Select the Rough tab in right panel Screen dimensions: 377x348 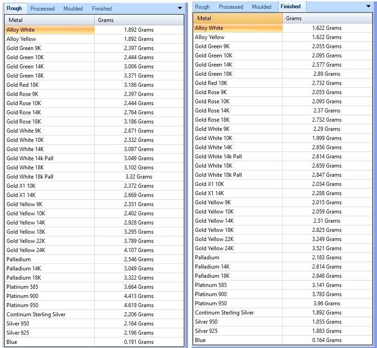coord(202,7)
